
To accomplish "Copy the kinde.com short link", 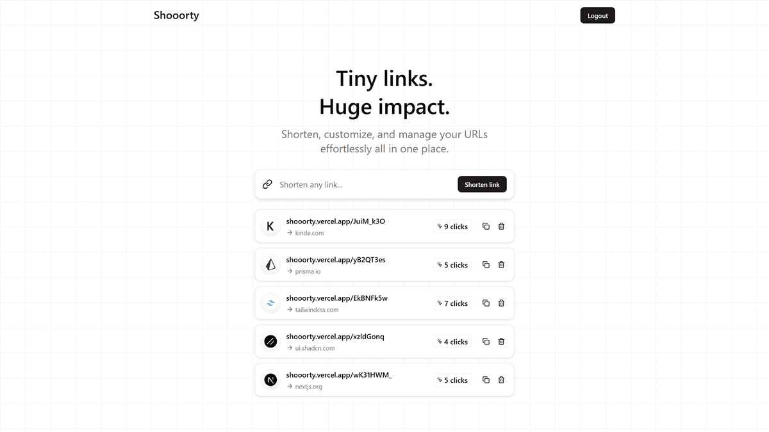I will click(486, 227).
